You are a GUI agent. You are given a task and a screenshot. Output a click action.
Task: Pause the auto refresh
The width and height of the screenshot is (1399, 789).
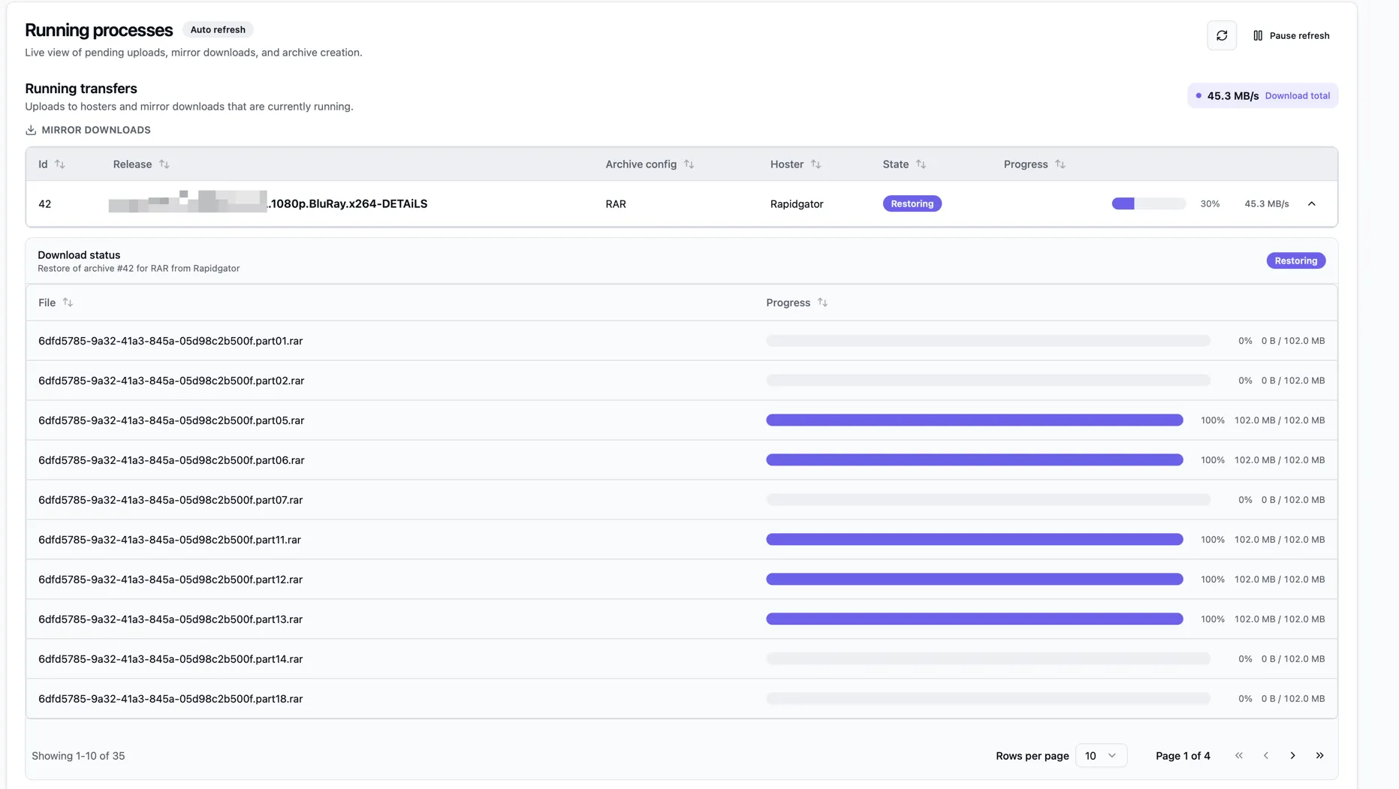pyautogui.click(x=1292, y=35)
